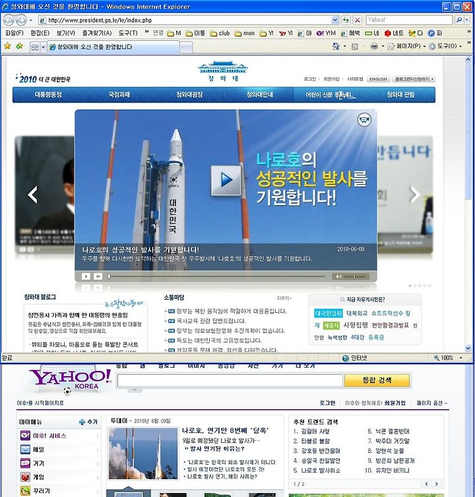Screen dimensions: 475x497
Task: Click the browser Back arrow button
Action: click(x=9, y=20)
